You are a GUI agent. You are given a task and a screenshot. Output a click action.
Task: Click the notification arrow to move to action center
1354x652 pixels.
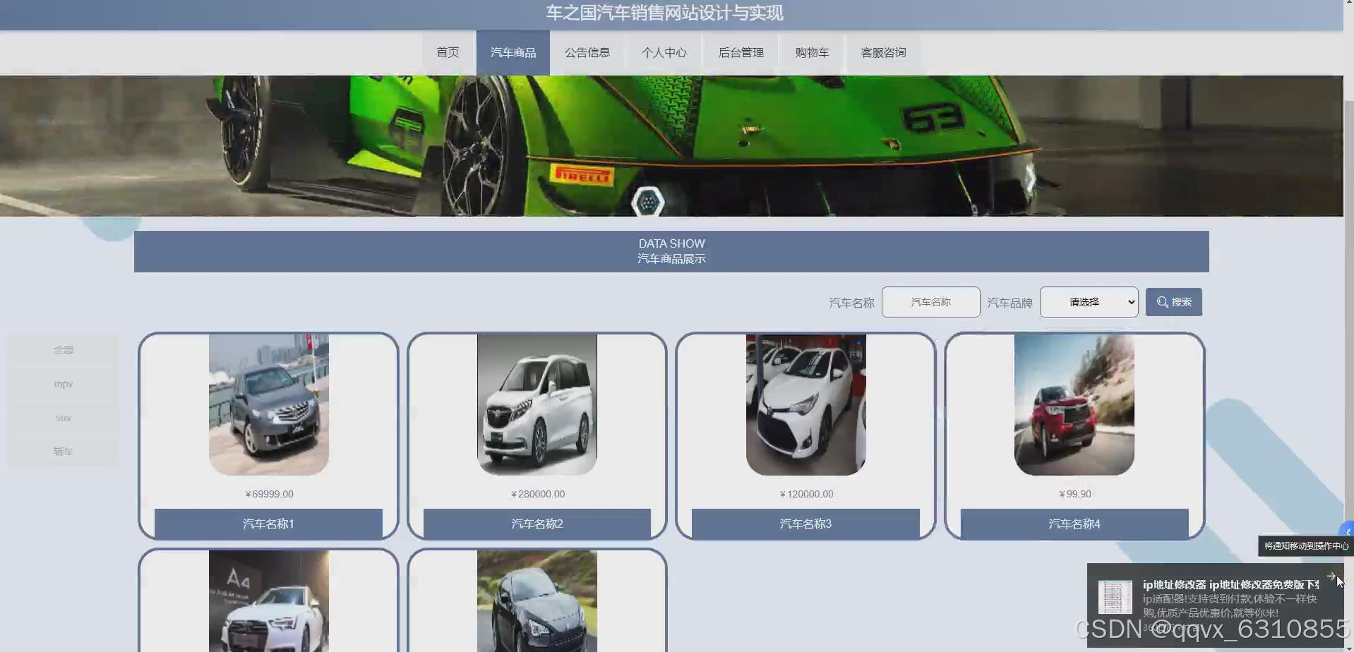point(1331,576)
